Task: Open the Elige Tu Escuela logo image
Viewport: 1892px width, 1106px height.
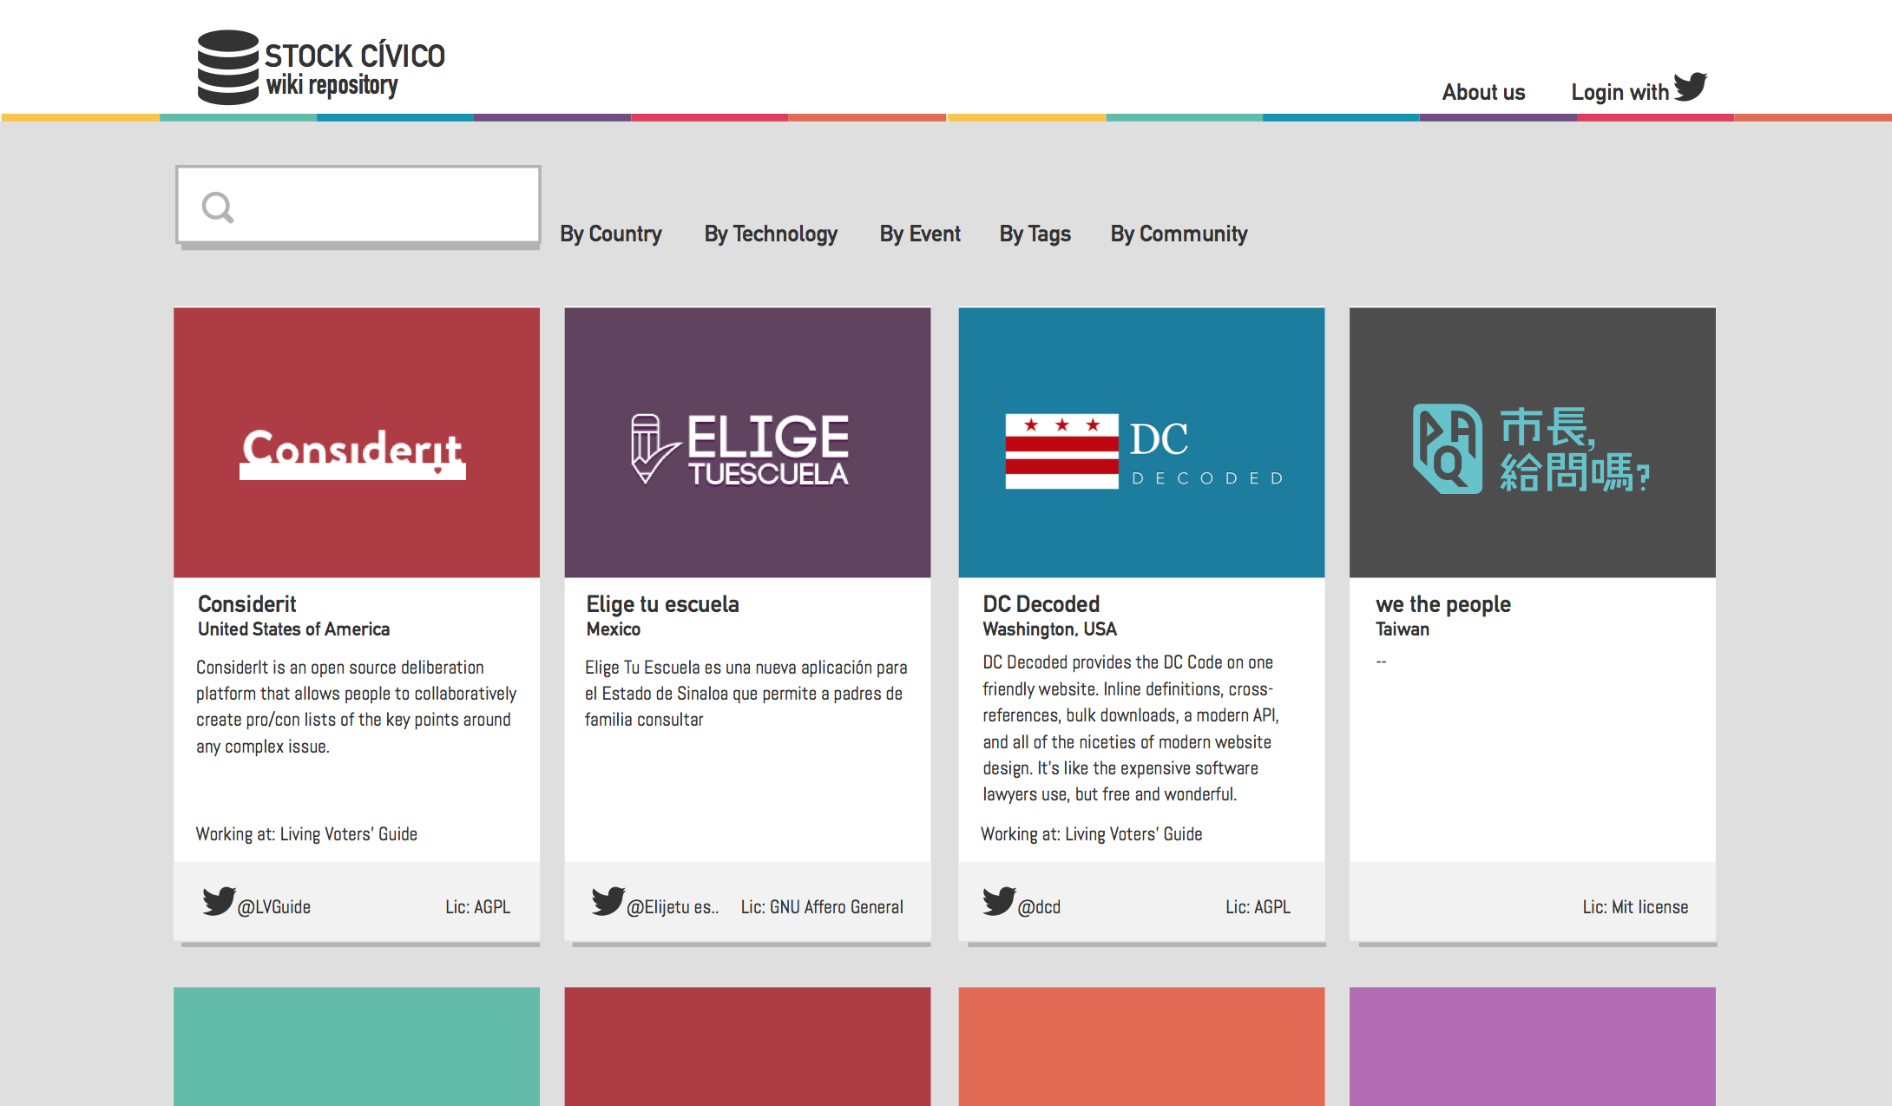Action: tap(747, 443)
